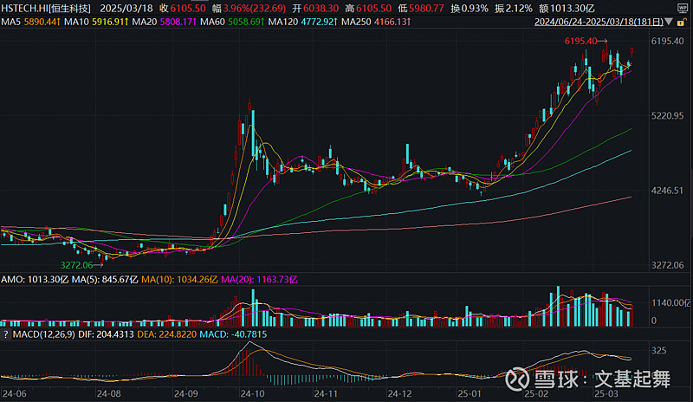
Task: Click the closing price 收6105.50 in header
Action: (183, 9)
